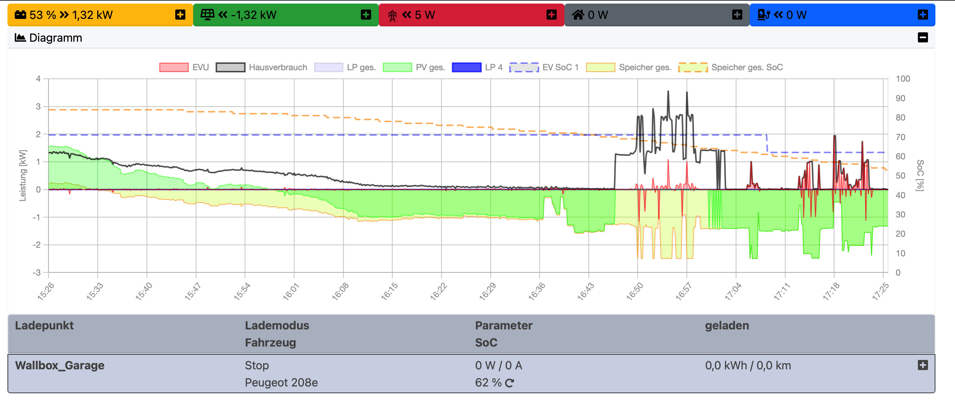Screen dimensions: 955x400
Task: Click the Wallbox_Garage charge point name
Action: (60, 365)
